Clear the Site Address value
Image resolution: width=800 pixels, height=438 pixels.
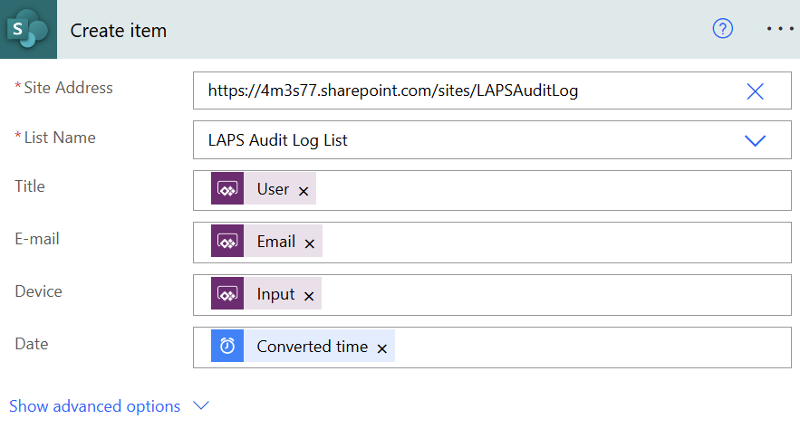(x=755, y=90)
